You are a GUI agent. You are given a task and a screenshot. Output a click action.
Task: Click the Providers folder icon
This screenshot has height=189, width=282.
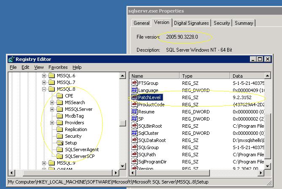point(60,123)
